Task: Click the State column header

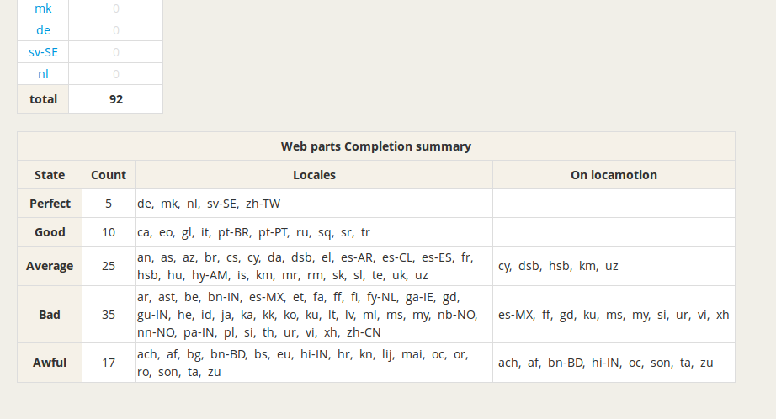Action: 50,175
